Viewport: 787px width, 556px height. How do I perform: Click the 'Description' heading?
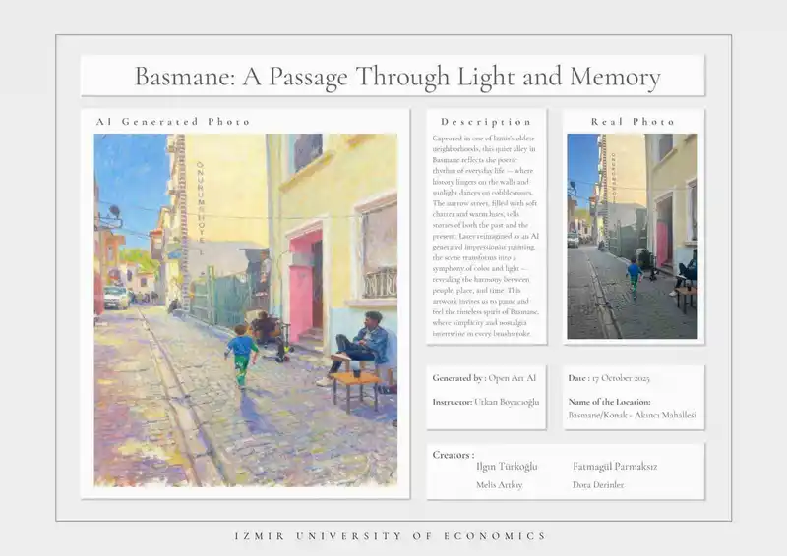click(x=486, y=122)
